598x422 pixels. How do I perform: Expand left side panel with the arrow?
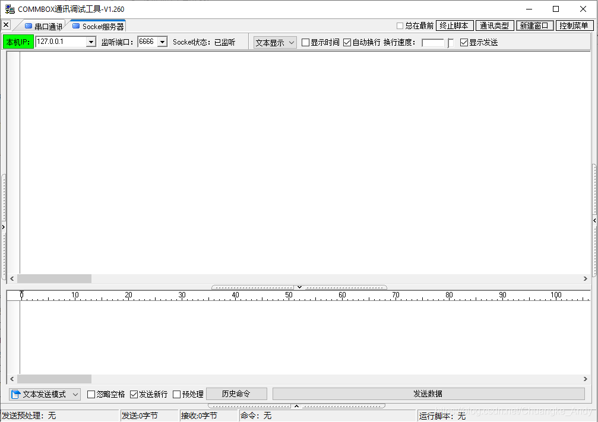pyautogui.click(x=4, y=227)
